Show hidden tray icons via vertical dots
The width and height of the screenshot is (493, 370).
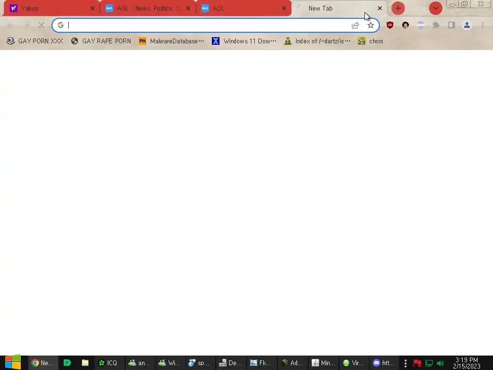tap(405, 363)
